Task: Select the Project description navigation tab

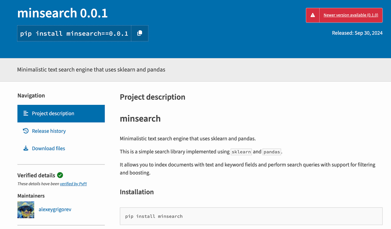Action: pyautogui.click(x=61, y=113)
